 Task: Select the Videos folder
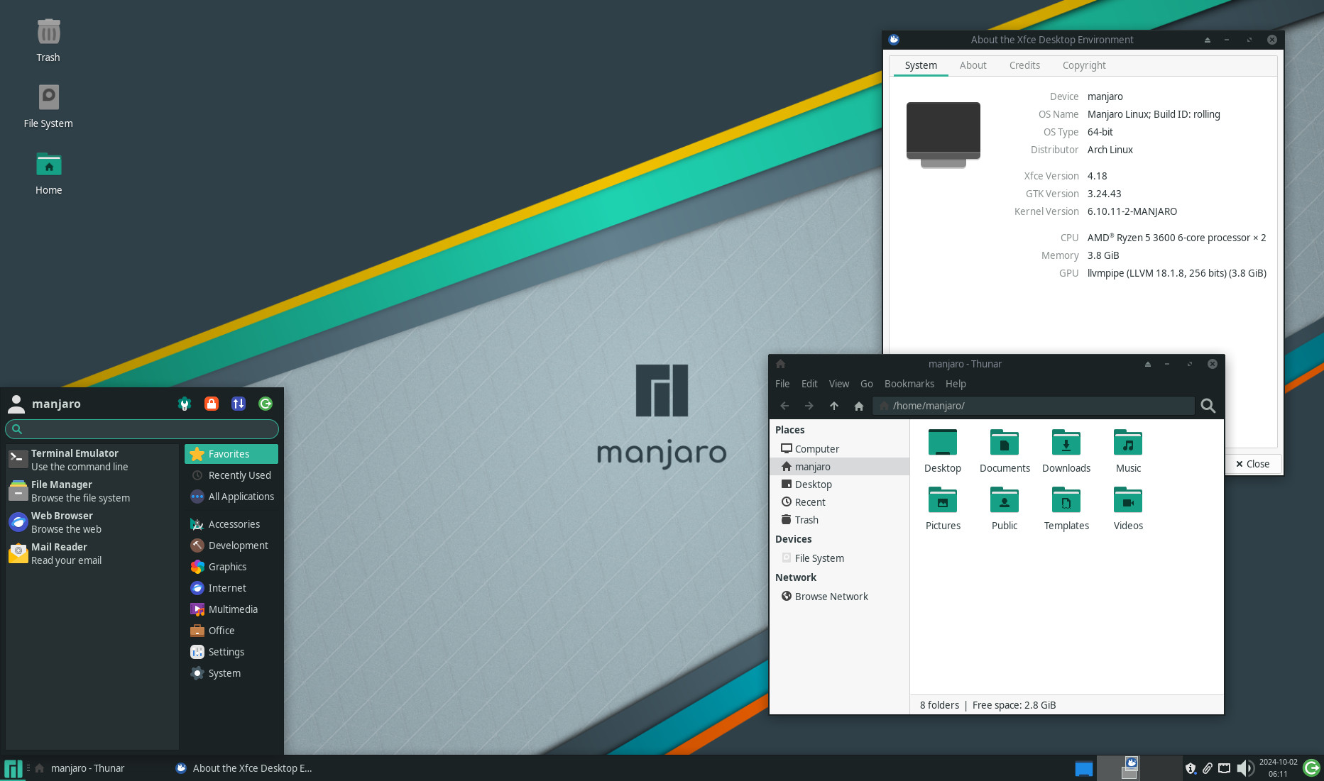click(x=1128, y=509)
